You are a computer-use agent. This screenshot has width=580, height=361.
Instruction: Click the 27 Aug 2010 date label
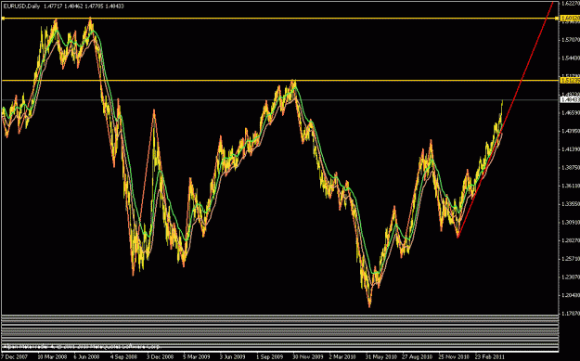[x=417, y=357]
